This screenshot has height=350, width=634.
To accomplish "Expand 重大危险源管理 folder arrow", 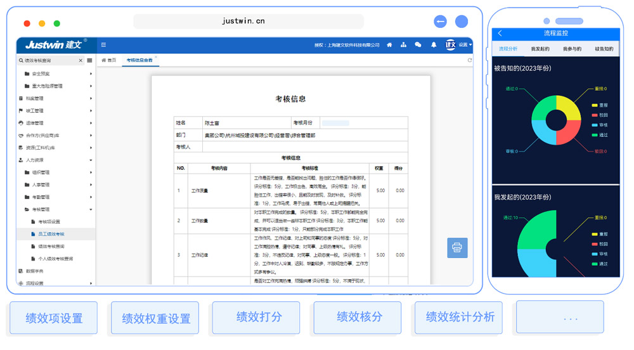I will 91,86.
